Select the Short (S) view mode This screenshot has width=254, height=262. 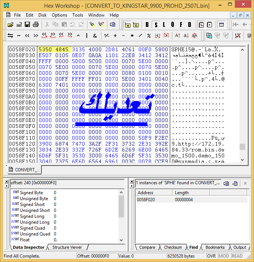(156, 25)
